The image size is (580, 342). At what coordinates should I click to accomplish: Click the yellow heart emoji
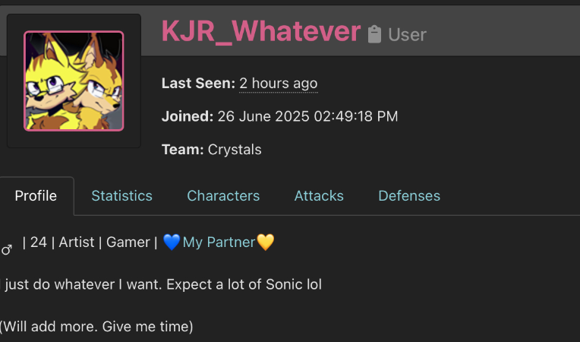point(266,242)
